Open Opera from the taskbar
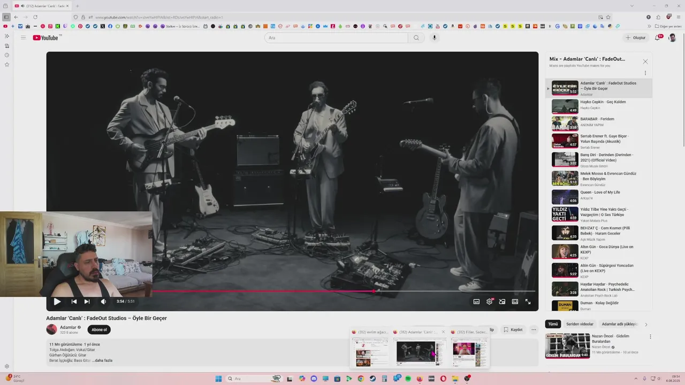Image resolution: width=685 pixels, height=385 pixels. [443, 379]
